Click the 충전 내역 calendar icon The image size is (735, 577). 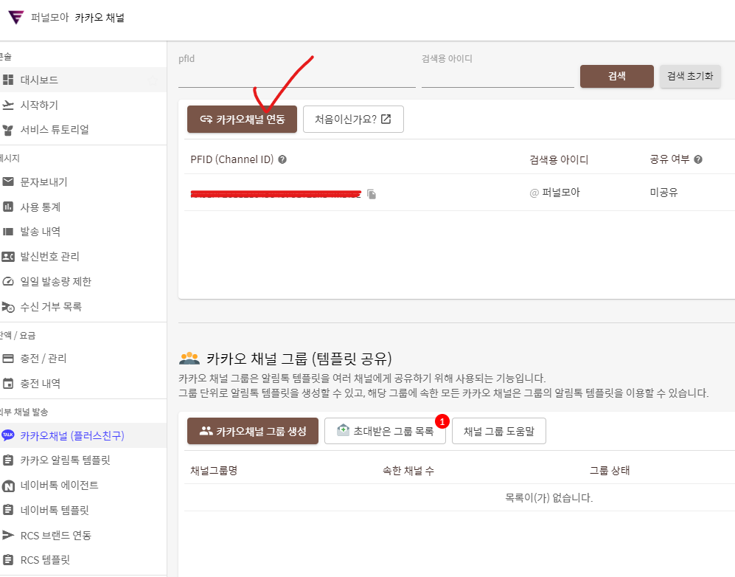coord(8,383)
